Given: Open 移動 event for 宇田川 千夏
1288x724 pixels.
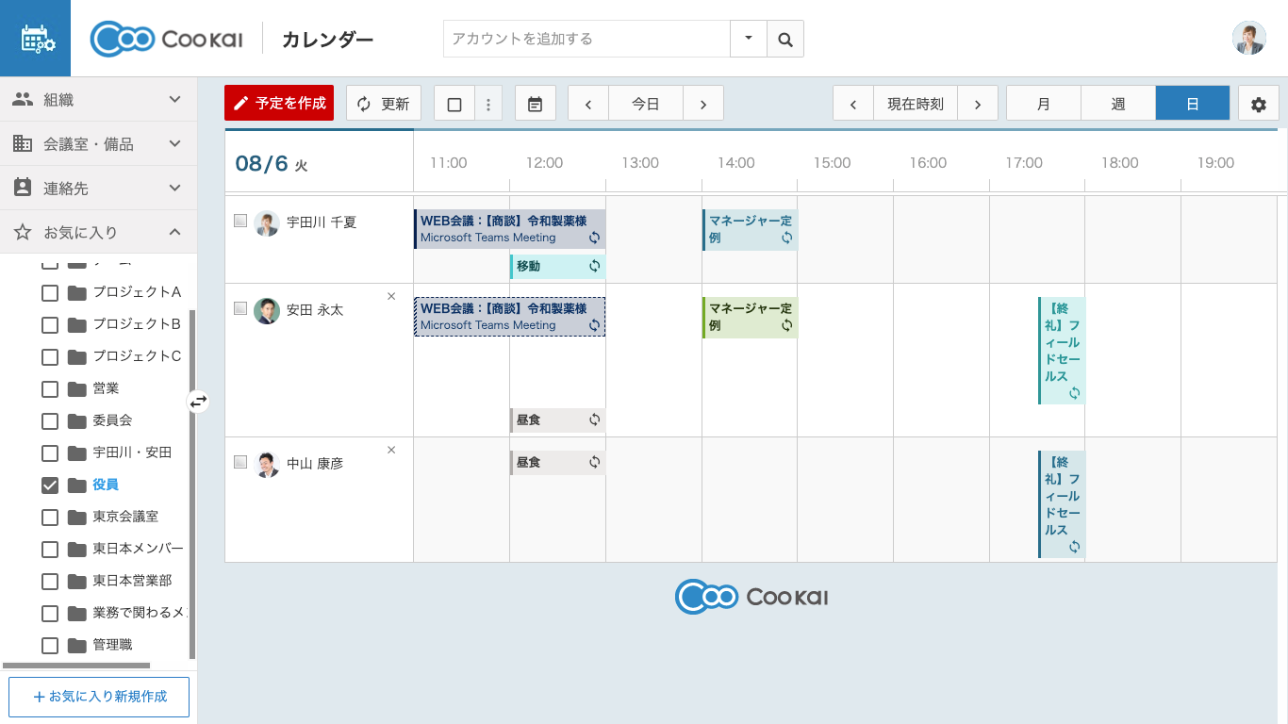Looking at the screenshot, I should tap(557, 267).
